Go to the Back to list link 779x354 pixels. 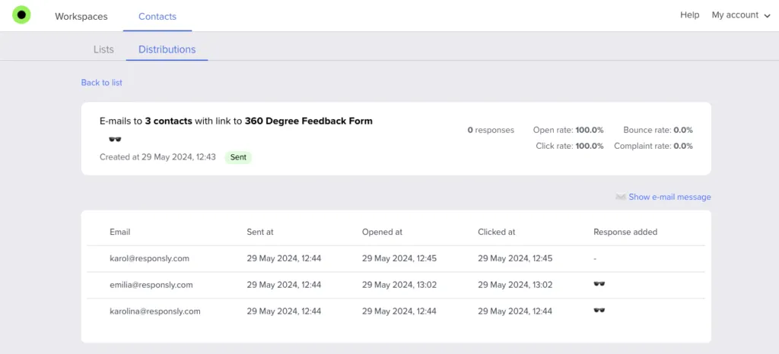point(102,82)
